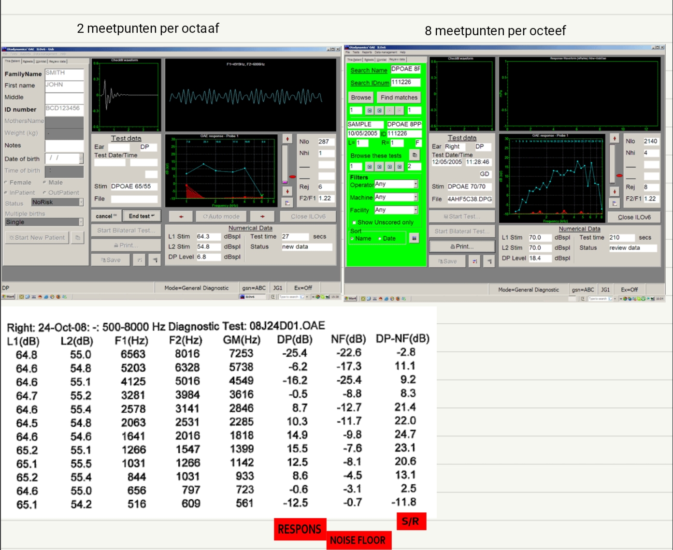Switch to This Patient tab in right window
The image size is (673, 550).
point(354,59)
